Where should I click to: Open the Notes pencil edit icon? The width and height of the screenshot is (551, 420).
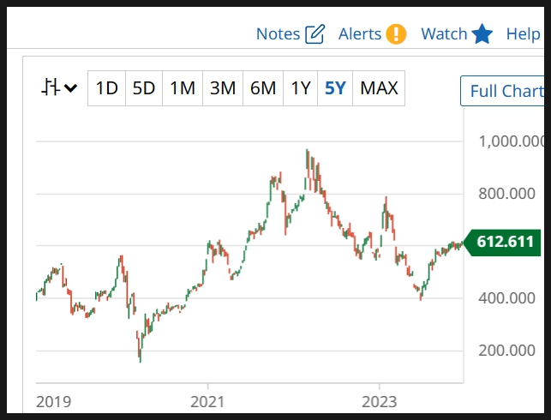pyautogui.click(x=314, y=34)
